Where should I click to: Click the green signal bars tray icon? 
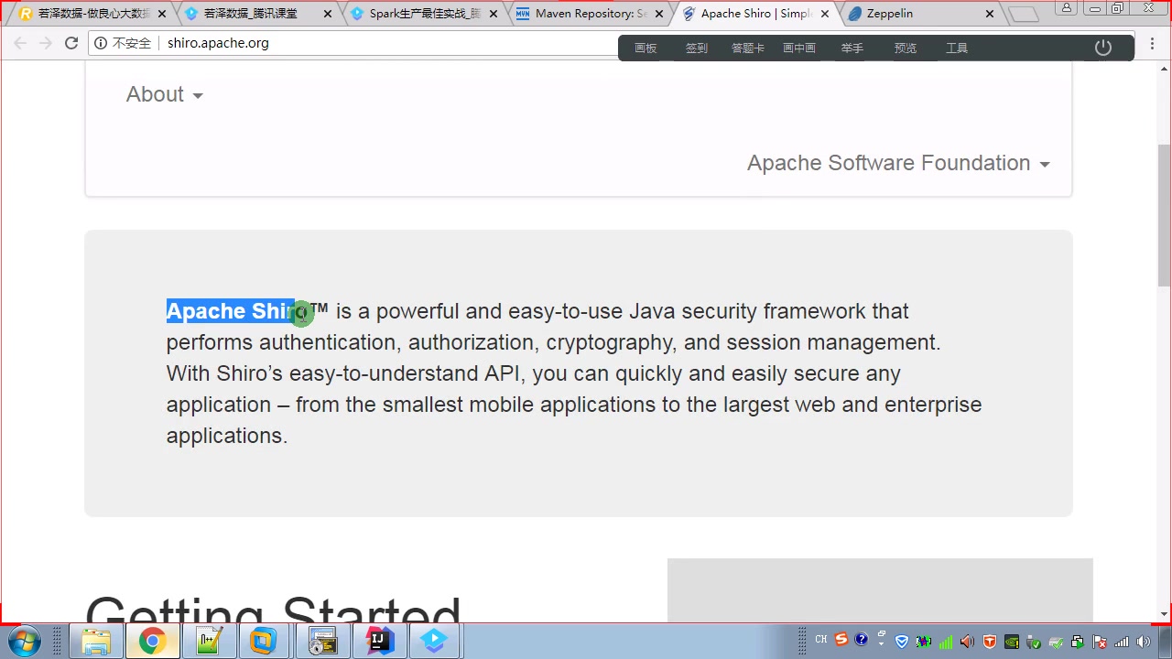[946, 642]
